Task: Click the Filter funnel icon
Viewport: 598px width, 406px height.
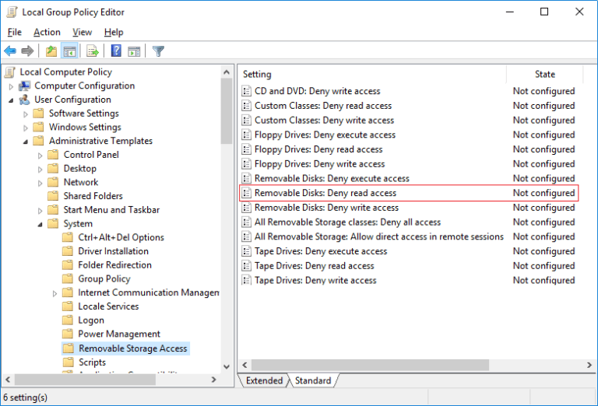Action: coord(158,51)
